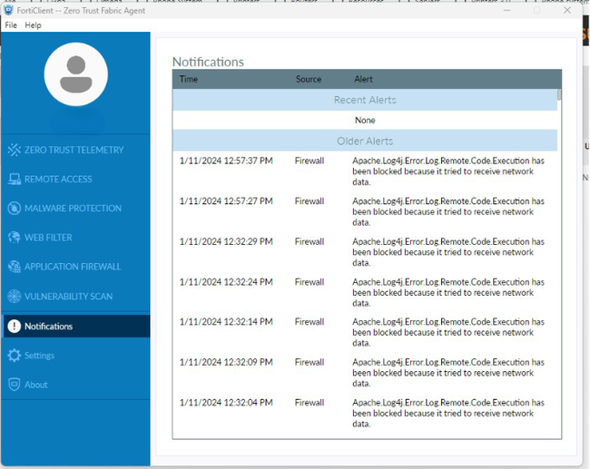Click the Time column header
590x469 pixels.
click(189, 79)
